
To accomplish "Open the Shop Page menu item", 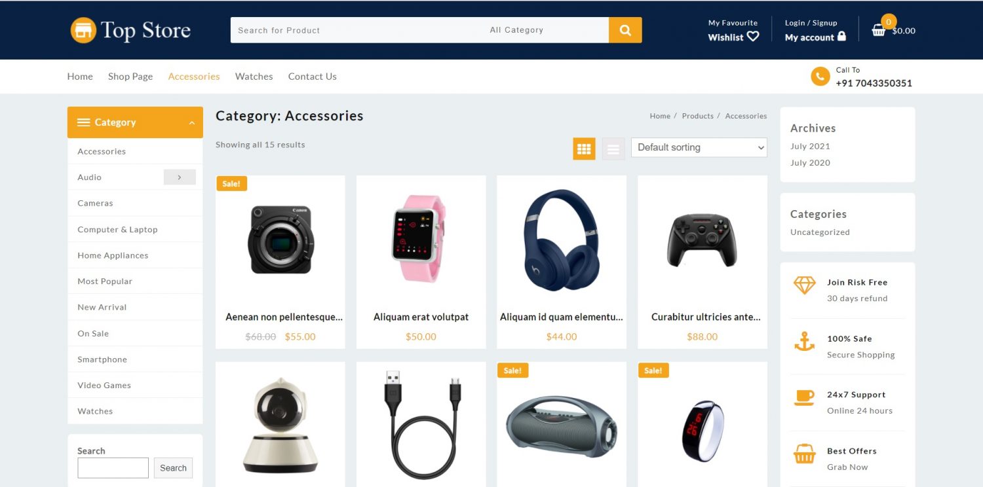I will click(130, 77).
